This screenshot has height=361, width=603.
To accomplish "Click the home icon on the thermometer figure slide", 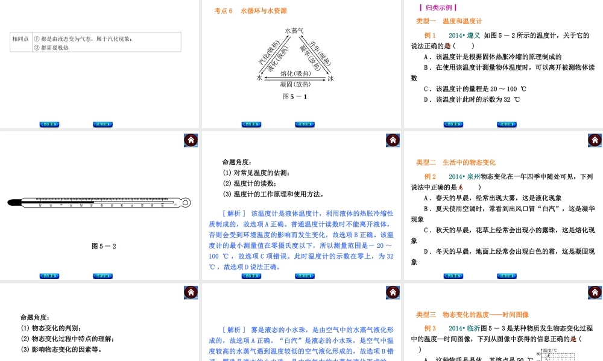I will tap(191, 140).
